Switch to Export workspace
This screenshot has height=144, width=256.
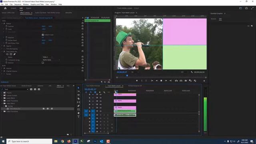point(28,8)
